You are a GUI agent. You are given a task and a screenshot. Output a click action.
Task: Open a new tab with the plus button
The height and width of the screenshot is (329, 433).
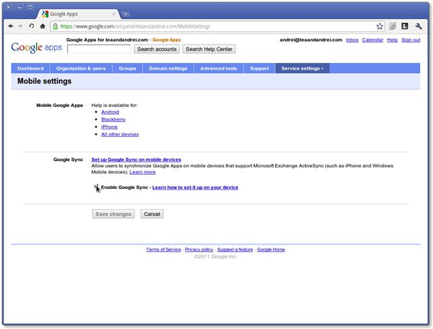(x=126, y=14)
